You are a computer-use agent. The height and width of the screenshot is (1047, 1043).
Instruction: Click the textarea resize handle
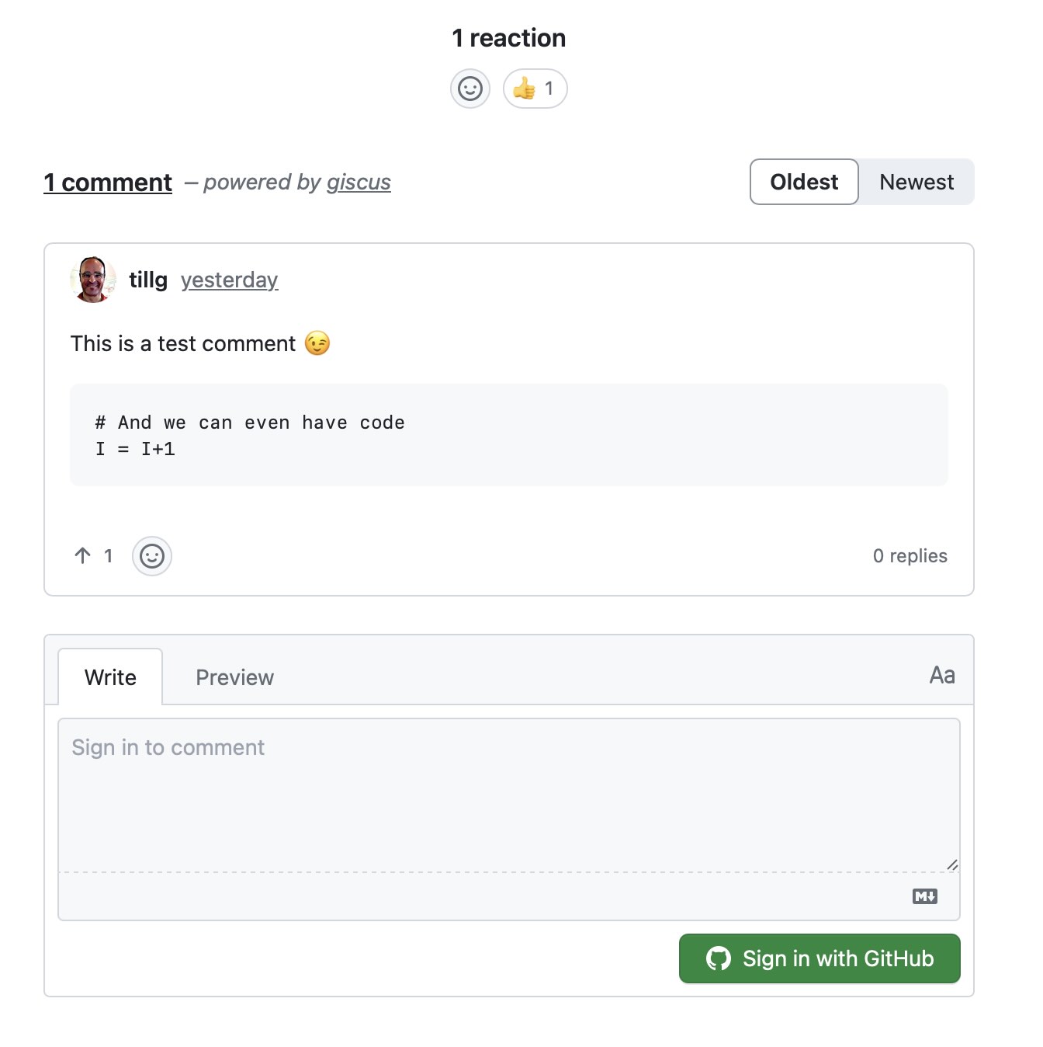point(952,864)
